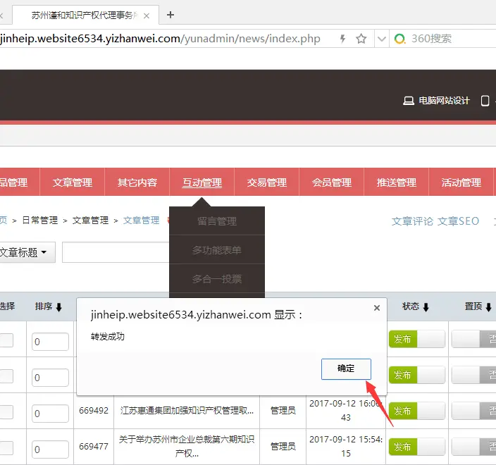The image size is (496, 465).
Task: Check the selection checkbox for article 669492
Action: [6, 412]
